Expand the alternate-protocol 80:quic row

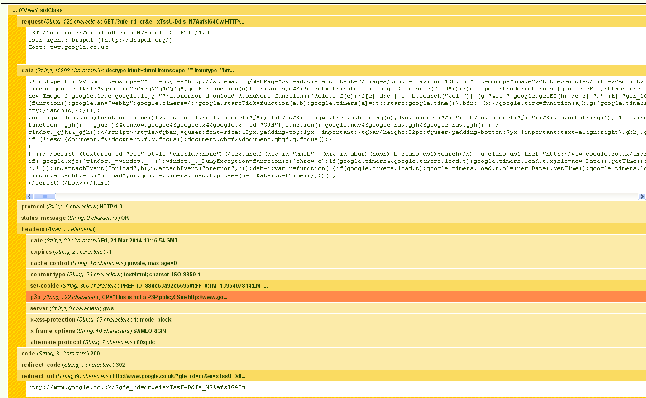[336, 342]
